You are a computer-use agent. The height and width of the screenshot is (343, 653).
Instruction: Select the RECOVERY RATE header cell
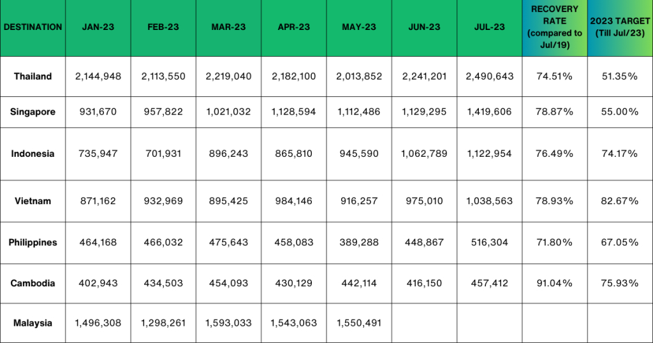pos(555,27)
